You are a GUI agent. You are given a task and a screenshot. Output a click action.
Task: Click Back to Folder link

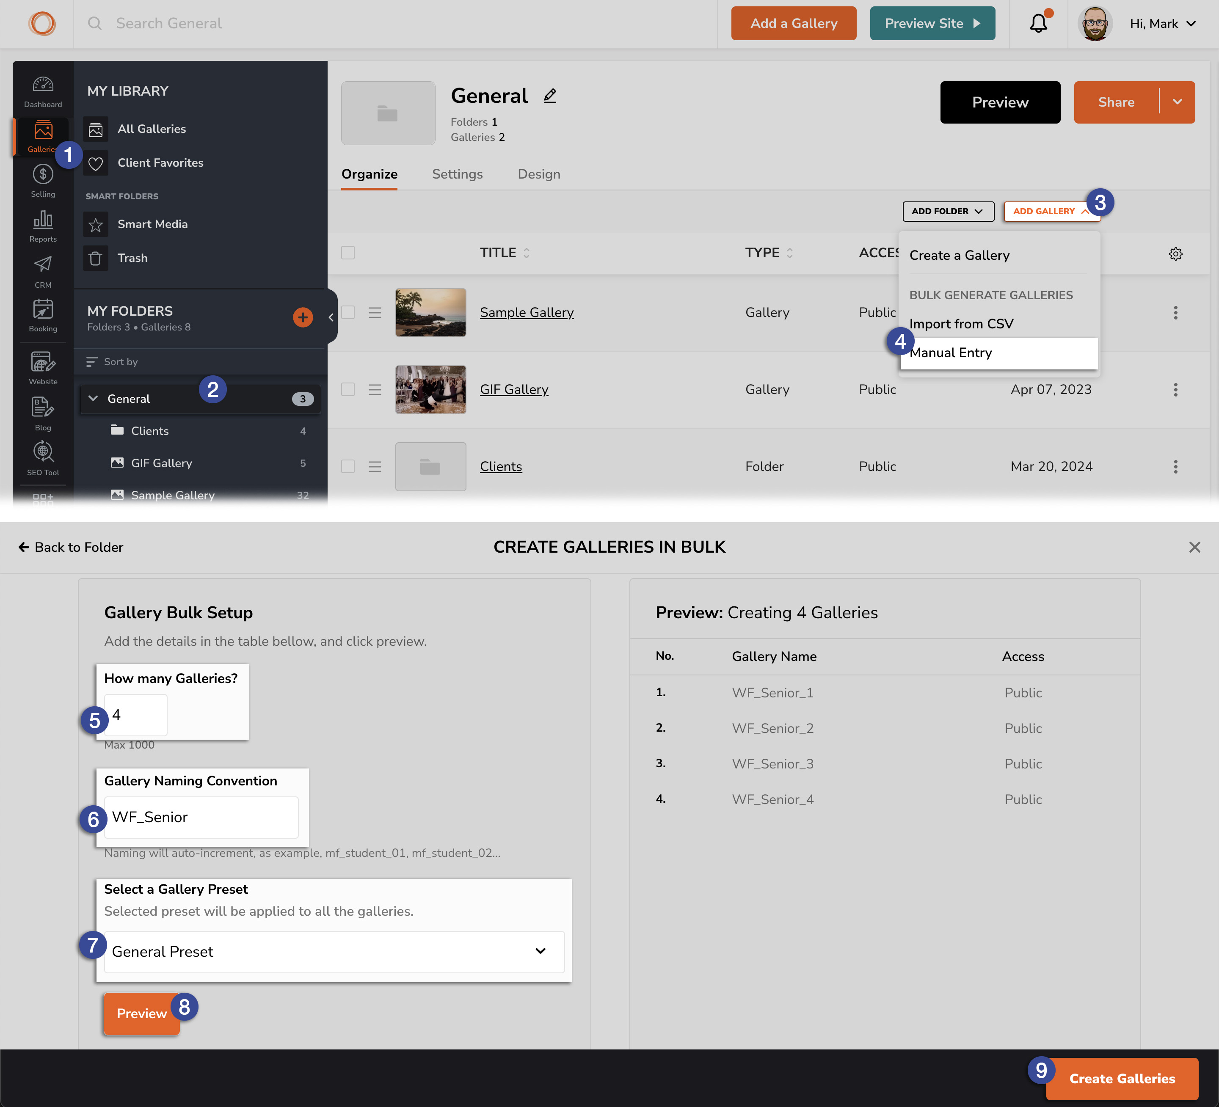tap(71, 547)
